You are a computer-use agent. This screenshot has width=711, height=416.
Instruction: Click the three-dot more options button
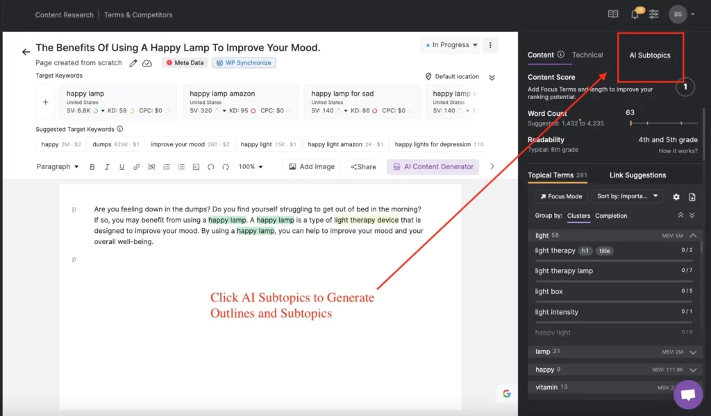coord(490,45)
